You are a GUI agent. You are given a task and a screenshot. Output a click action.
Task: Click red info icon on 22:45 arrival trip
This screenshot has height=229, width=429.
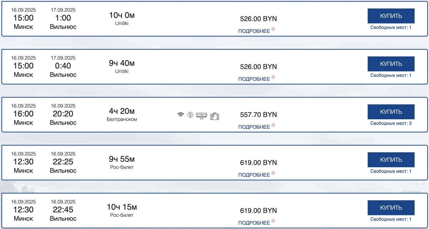tap(273, 221)
